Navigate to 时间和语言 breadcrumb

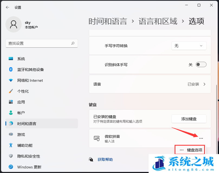[108, 21]
